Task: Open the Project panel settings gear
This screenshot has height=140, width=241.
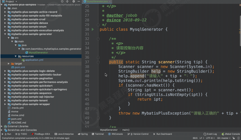Action: tap(74, 1)
